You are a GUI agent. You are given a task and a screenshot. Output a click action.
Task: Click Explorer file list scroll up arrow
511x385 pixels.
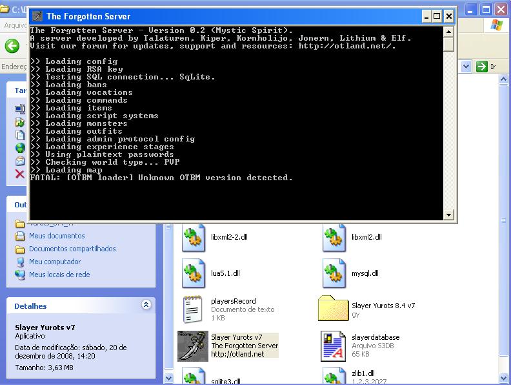(x=503, y=79)
